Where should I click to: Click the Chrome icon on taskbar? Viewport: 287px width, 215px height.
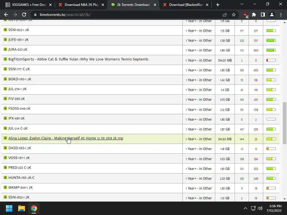[34, 208]
